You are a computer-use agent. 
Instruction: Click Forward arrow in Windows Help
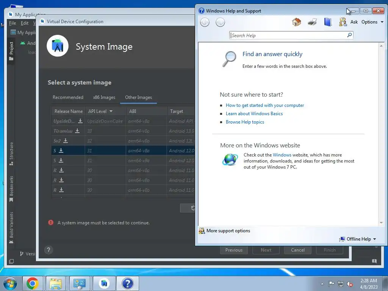pyautogui.click(x=220, y=22)
